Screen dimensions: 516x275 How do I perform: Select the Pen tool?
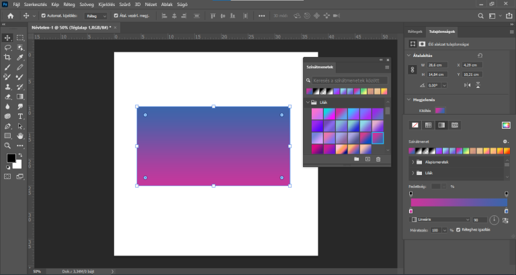7,126
